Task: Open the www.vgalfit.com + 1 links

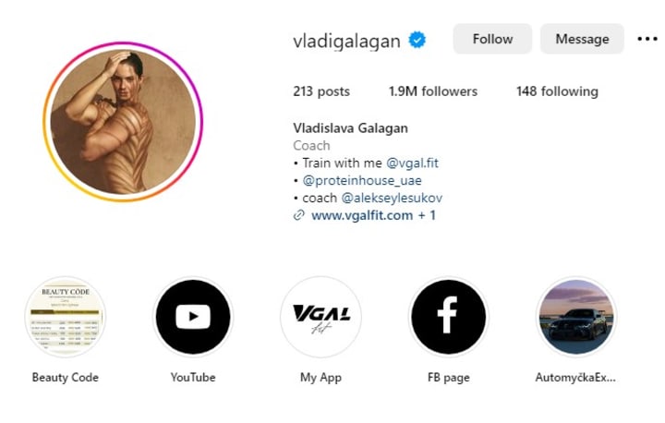Action: (x=373, y=215)
